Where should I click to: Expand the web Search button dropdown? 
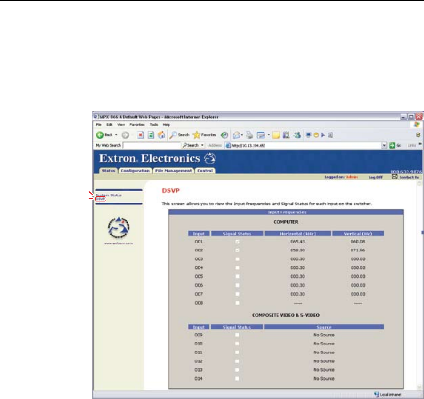click(x=202, y=145)
